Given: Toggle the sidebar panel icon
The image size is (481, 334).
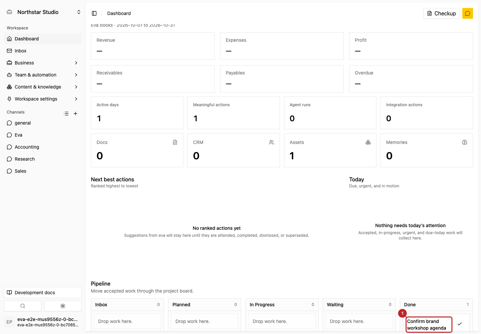Looking at the screenshot, I should 94,13.
